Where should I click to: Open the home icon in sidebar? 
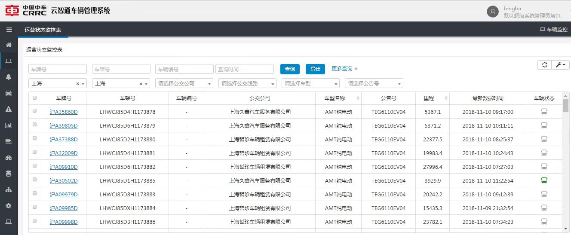[9, 45]
